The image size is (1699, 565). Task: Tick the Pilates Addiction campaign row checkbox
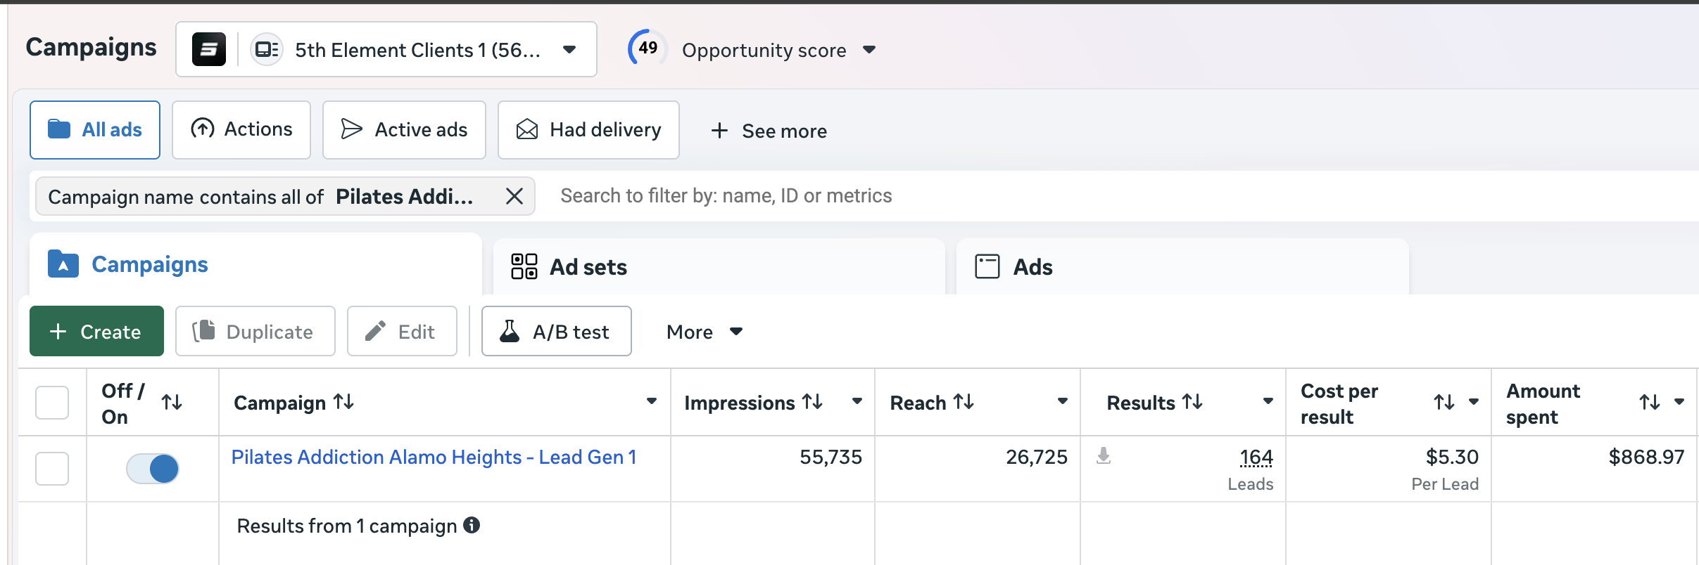pyautogui.click(x=52, y=469)
